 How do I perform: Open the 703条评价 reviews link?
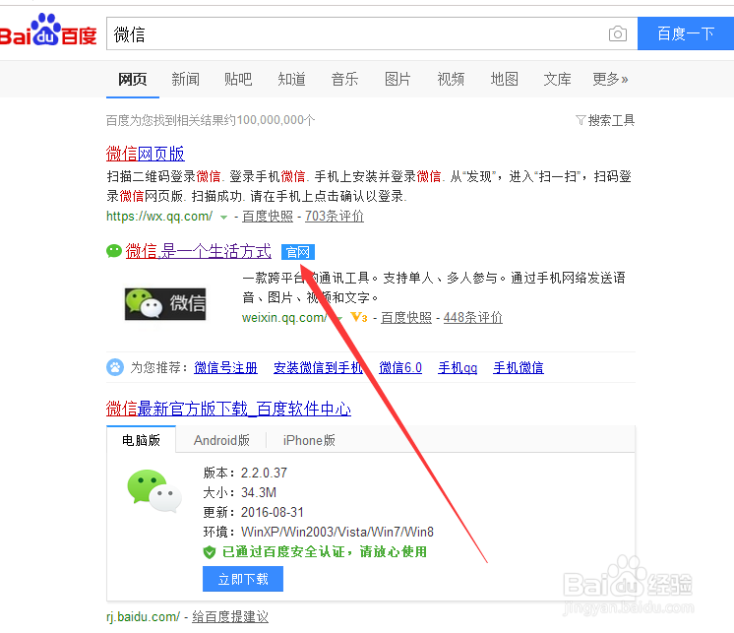(x=335, y=217)
